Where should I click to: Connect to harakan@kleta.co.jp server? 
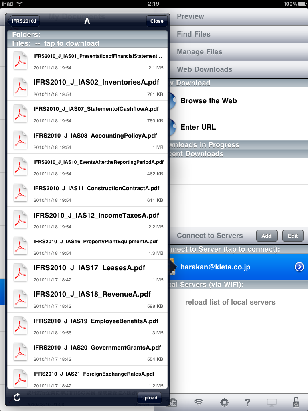(x=239, y=267)
